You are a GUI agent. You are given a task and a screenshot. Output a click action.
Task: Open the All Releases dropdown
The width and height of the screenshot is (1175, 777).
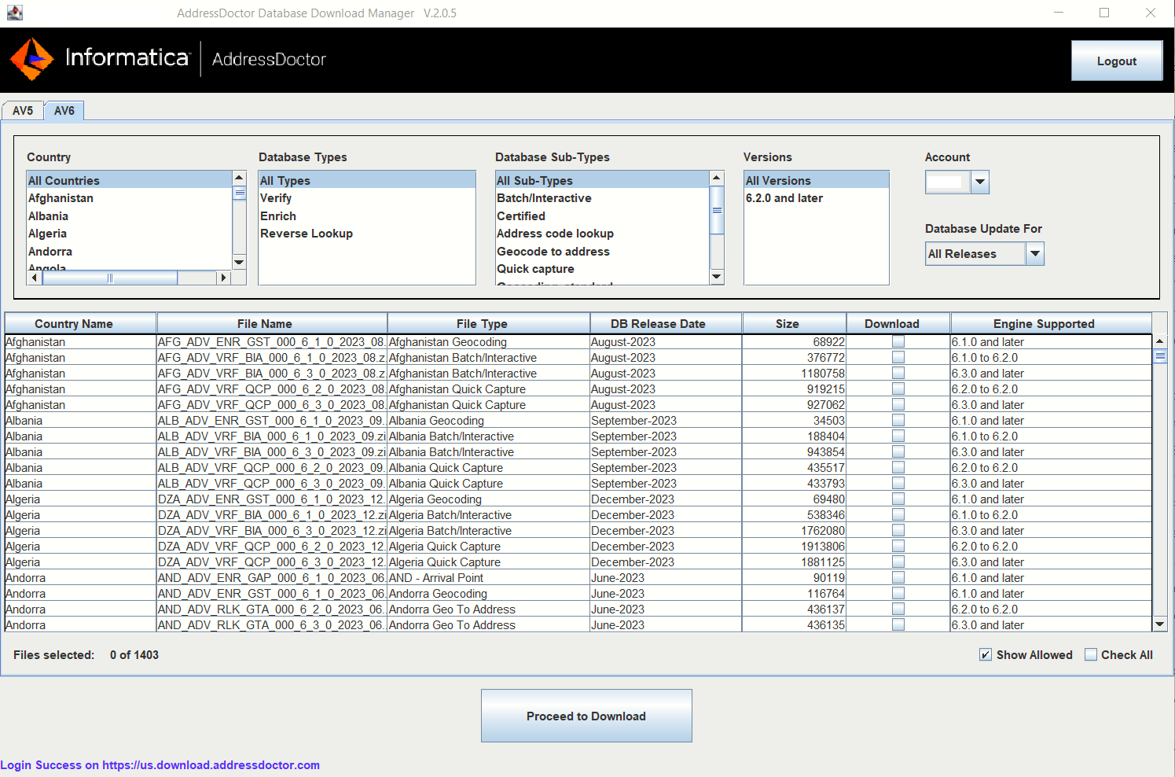point(1035,253)
